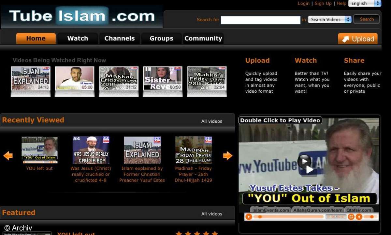391x235 pixels.
Task: Click the TubeIslam.com logo
Action: click(x=82, y=16)
